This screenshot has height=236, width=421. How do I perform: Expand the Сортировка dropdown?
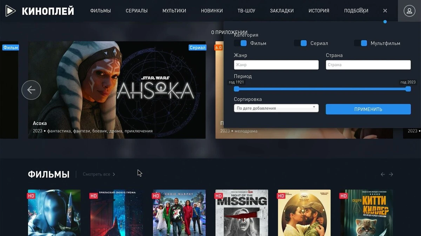276,108
